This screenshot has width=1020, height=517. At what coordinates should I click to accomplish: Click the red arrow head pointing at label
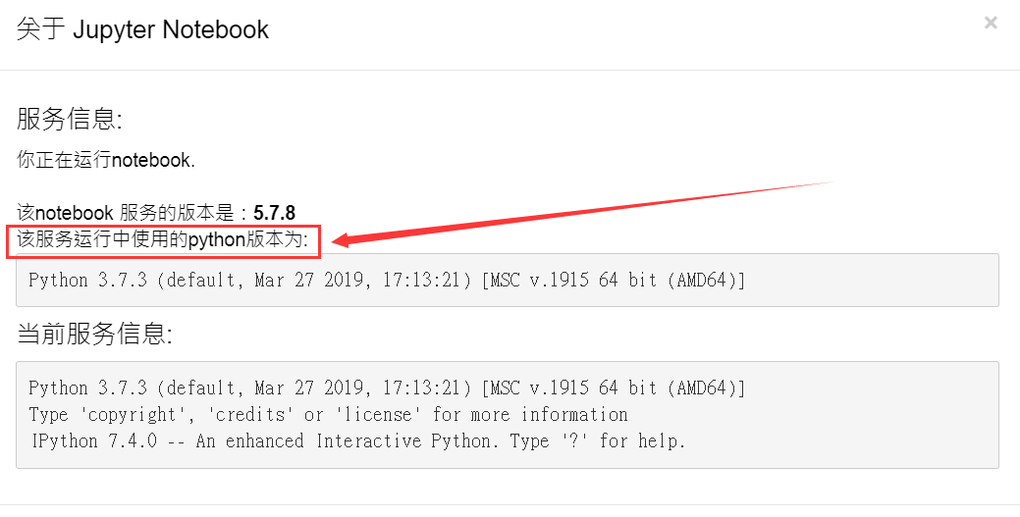[345, 240]
